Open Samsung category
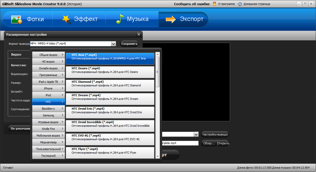The width and height of the screenshot is (316, 172). pyautogui.click(x=48, y=115)
